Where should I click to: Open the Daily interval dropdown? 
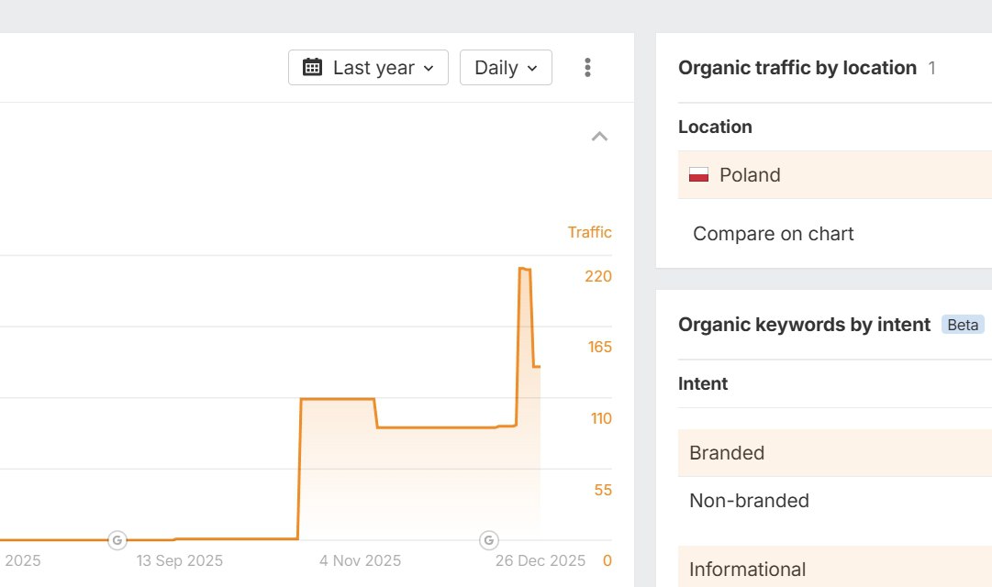click(x=506, y=67)
